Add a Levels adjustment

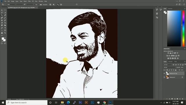click(171, 53)
